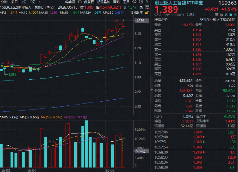Click the 通 badge in the quote header
The height and width of the screenshot is (172, 238).
click(x=217, y=15)
